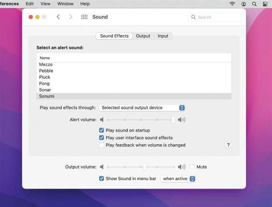Open Spotlight search magnifier in menu bar
This screenshot has height=207, width=272.
pos(254,4)
